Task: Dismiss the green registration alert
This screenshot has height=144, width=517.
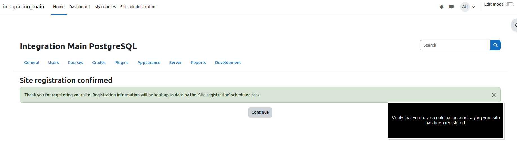Action: point(494,95)
